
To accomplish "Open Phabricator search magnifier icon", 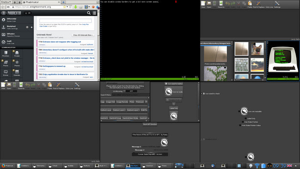I will pyautogui.click(x=89, y=13).
